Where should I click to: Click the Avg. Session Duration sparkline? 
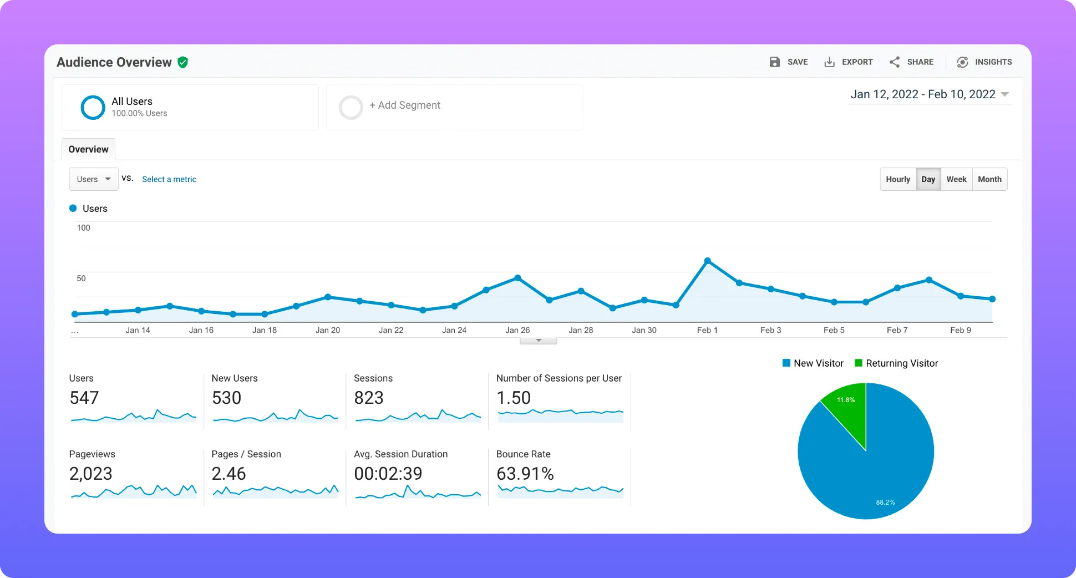tap(418, 491)
